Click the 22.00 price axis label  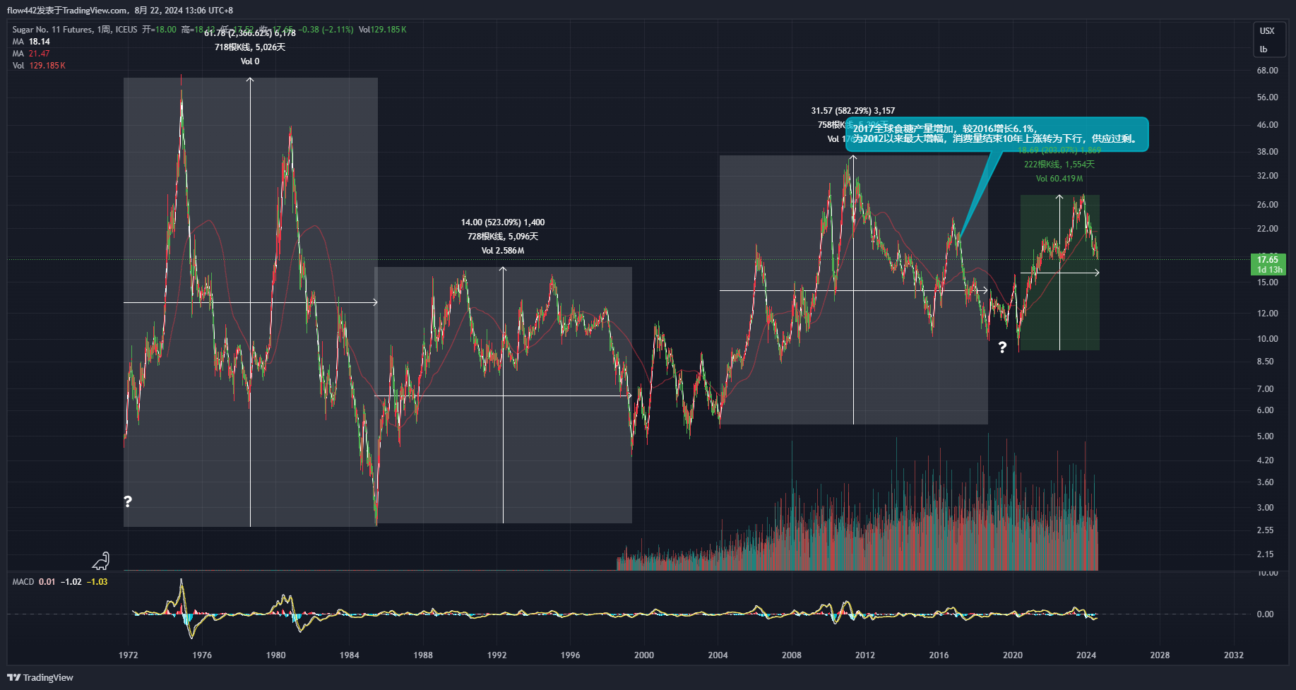pos(1267,229)
